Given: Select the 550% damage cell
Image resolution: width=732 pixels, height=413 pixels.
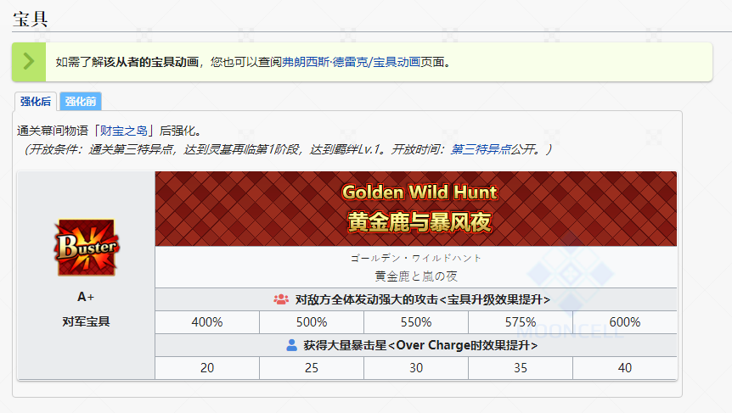Looking at the screenshot, I should coord(415,322).
